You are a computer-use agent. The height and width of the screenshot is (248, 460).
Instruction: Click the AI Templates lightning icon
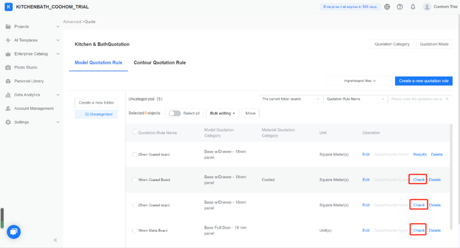pyautogui.click(x=8, y=40)
